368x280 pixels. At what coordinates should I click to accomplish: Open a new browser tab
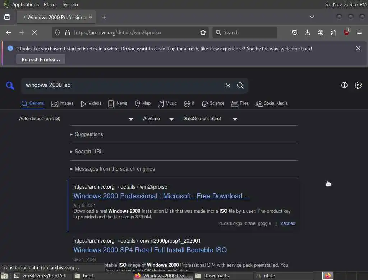(x=104, y=17)
